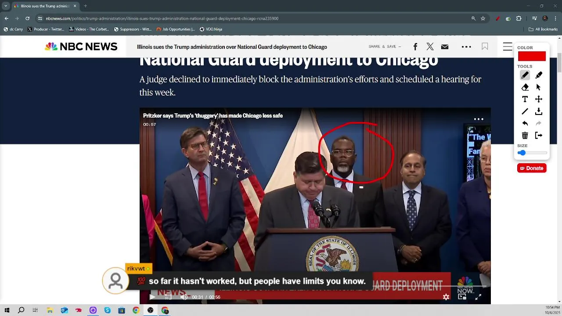Go back to the previous page
Screen dimensions: 562x316
(6, 18)
